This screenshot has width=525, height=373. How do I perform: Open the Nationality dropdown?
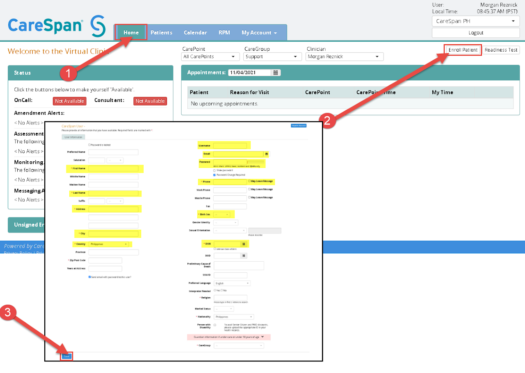(x=234, y=317)
